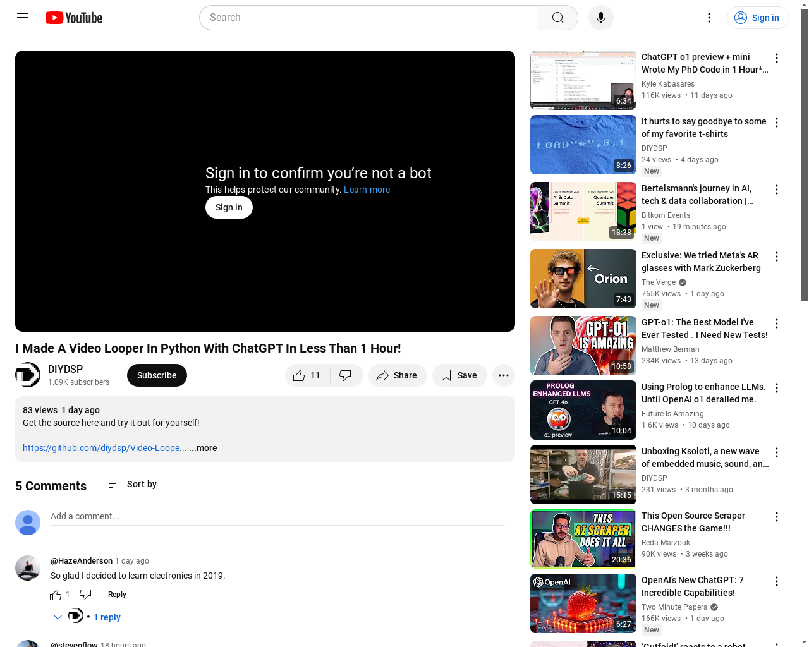Open the Learn more link
809x647 pixels.
[367, 190]
